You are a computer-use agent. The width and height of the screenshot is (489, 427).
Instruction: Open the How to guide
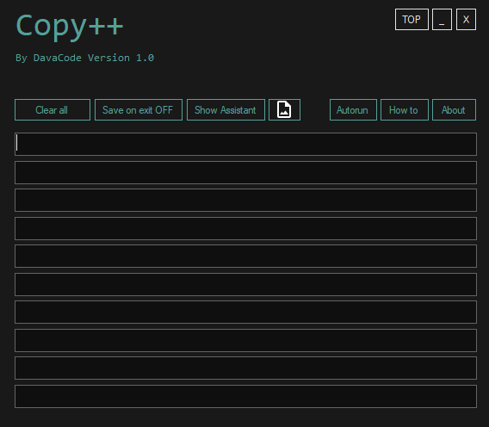click(x=405, y=110)
